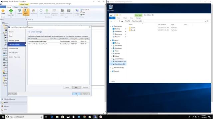Open Share tab in File Explorer
213x119 pixels.
pyautogui.click(x=125, y=18)
